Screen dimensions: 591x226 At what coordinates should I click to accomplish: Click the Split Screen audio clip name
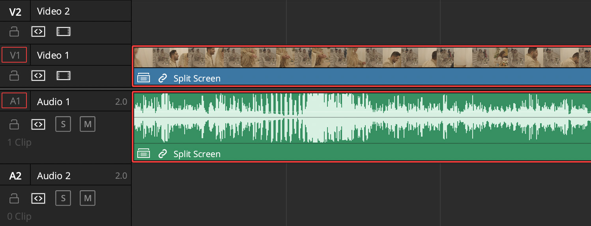point(197,154)
